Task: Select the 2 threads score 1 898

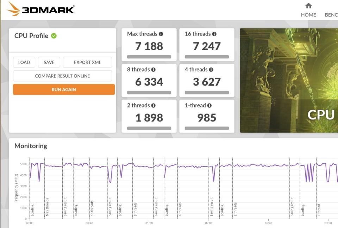Action: pos(149,118)
